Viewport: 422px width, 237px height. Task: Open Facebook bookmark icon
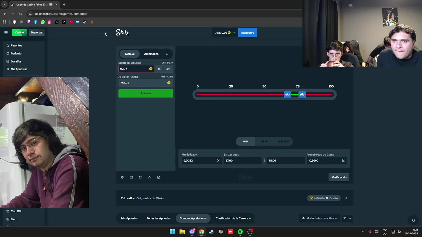pyautogui.click(x=36, y=22)
